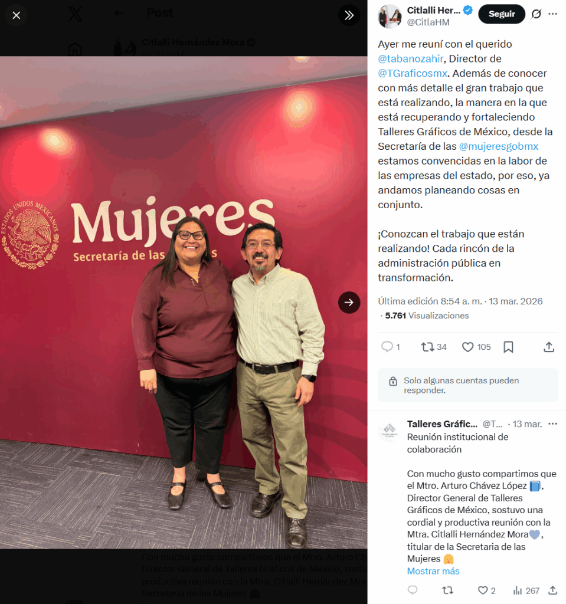
Task: Open the @tabanozahir mention link
Action: click(x=411, y=58)
